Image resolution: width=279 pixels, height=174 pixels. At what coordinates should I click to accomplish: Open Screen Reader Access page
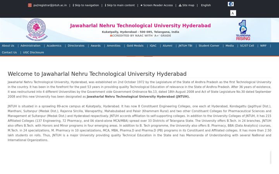coord(157,5)
